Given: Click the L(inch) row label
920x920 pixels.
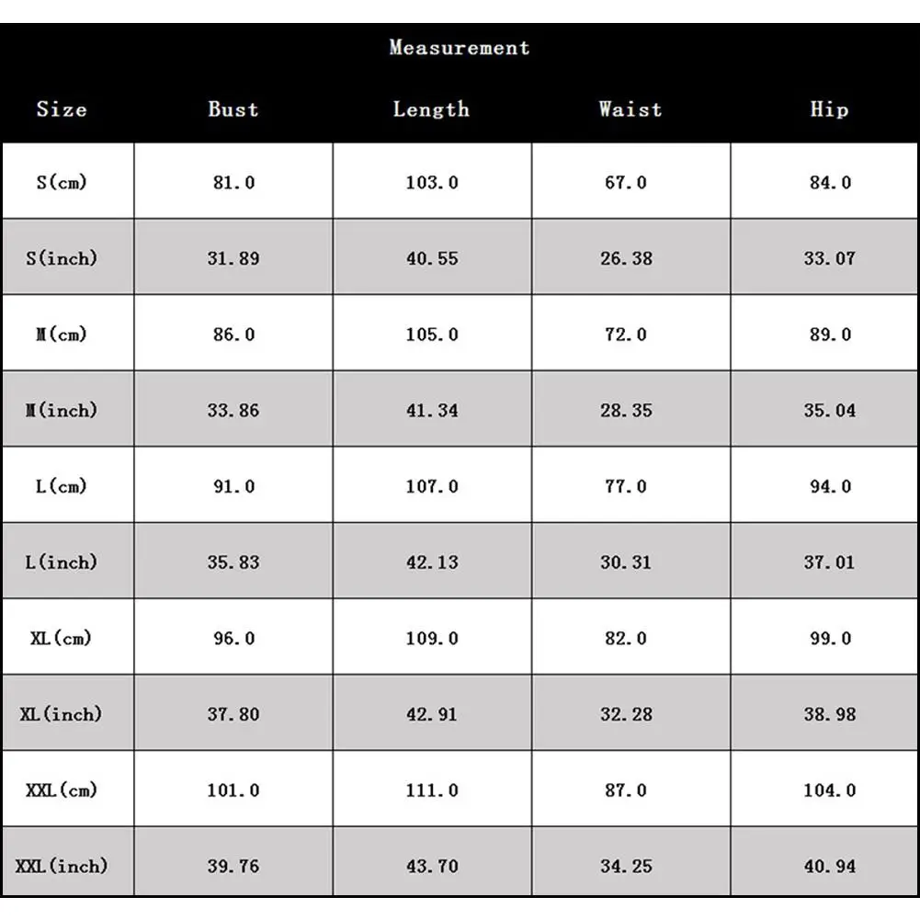Looking at the screenshot, I should click(x=62, y=562).
